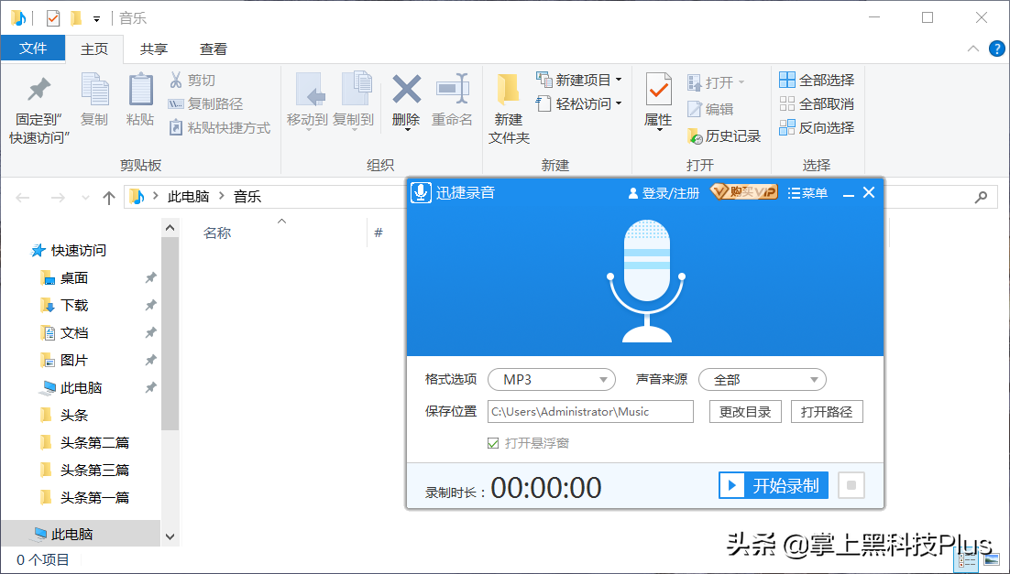Click the navigation pane scroll-down arrow
Image resolution: width=1010 pixels, height=574 pixels.
coord(170,536)
